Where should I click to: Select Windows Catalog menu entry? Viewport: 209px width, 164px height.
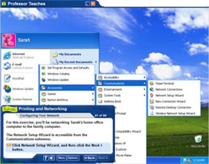[67, 74]
